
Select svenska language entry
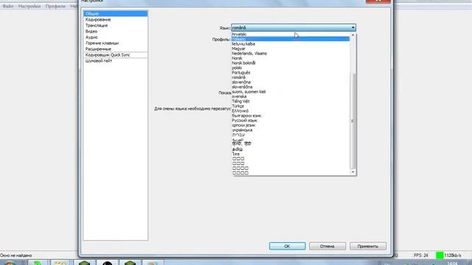tap(239, 96)
